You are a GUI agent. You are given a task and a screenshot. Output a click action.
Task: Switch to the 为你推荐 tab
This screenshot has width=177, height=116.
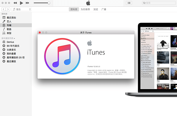pyautogui.click(x=85, y=9)
